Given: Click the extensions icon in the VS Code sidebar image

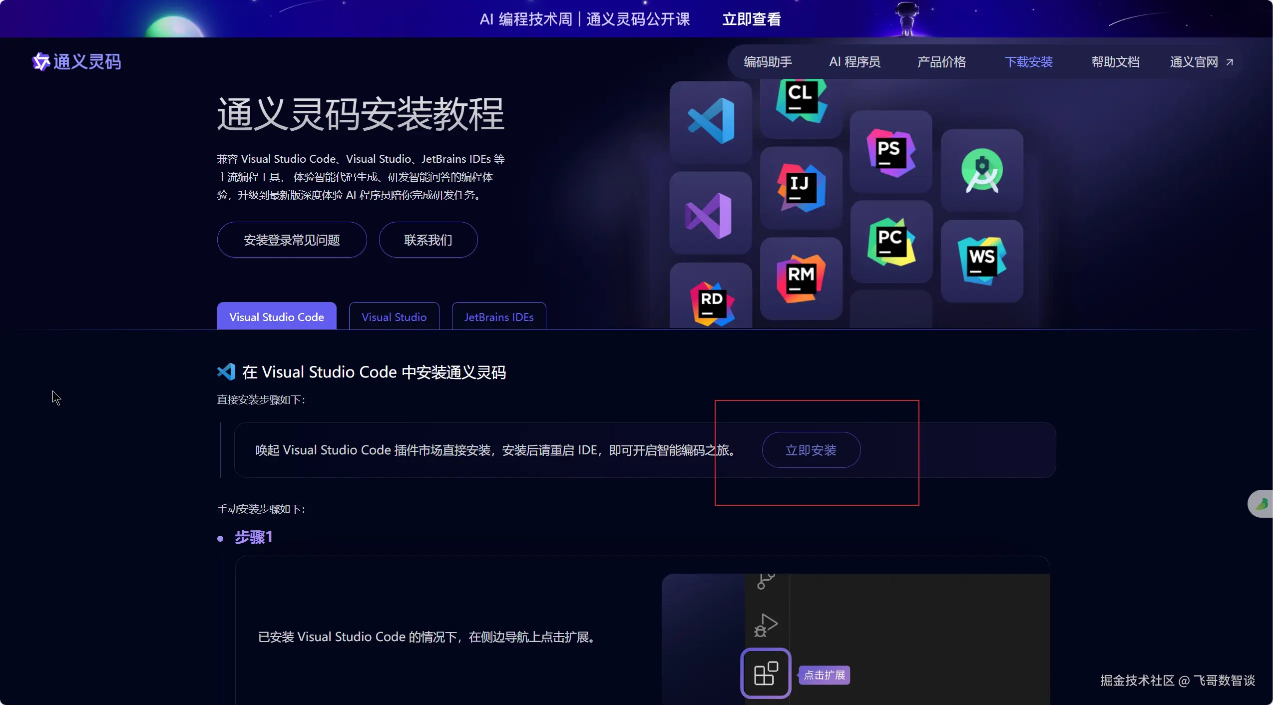Looking at the screenshot, I should tap(766, 673).
